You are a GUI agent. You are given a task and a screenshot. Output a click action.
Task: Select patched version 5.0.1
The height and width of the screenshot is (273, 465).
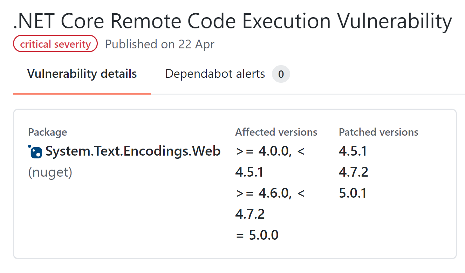coord(353,193)
